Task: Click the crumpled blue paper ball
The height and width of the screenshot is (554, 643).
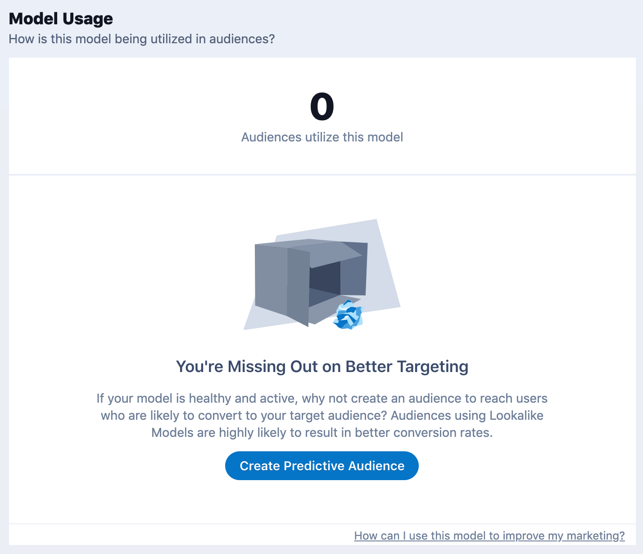Action: tap(348, 315)
